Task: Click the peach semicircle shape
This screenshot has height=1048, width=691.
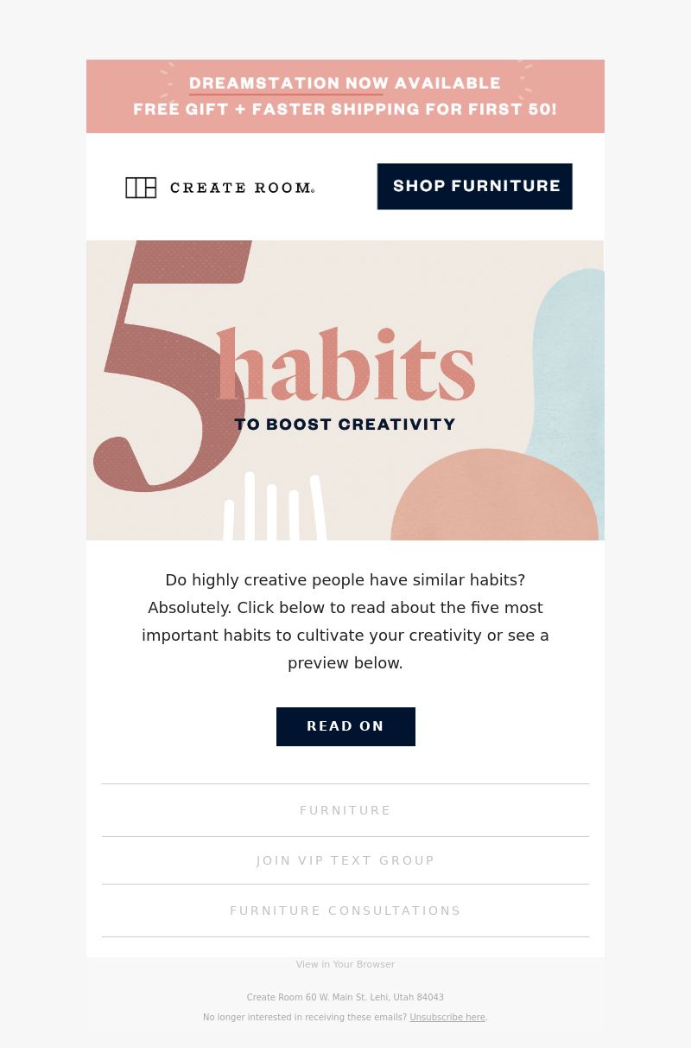Action: (494, 495)
